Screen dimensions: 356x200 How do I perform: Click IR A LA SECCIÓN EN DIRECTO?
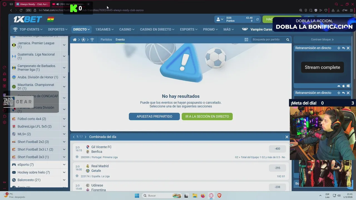207,116
